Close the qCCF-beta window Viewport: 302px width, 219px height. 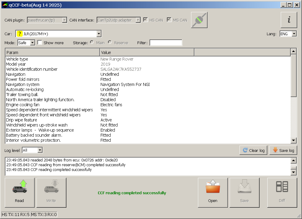(297, 5)
